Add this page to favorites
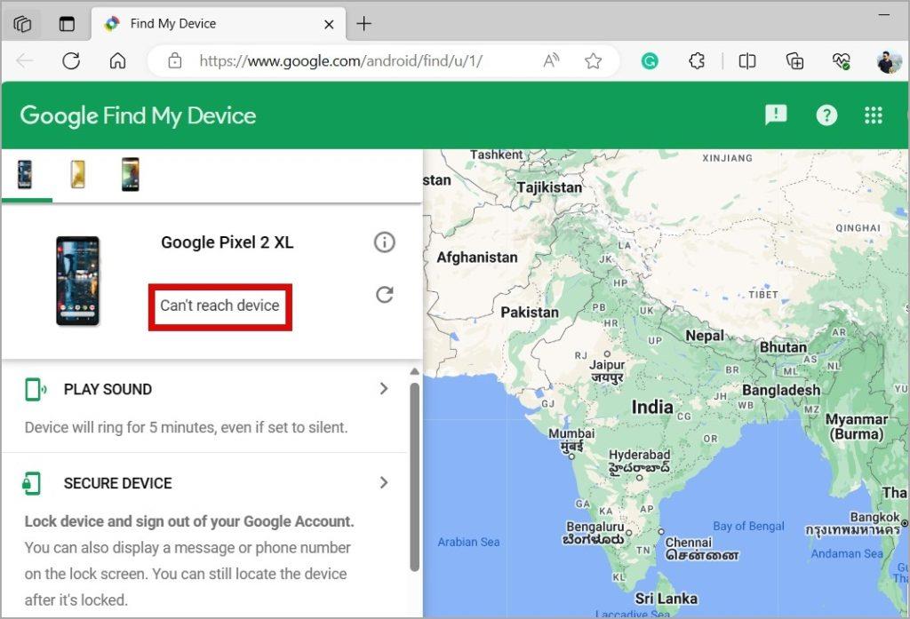This screenshot has width=910, height=619. coord(593,60)
